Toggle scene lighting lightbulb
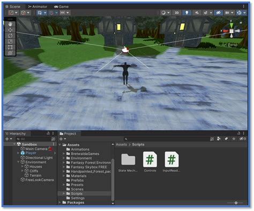This screenshot has height=211, width=254. [x=187, y=13]
